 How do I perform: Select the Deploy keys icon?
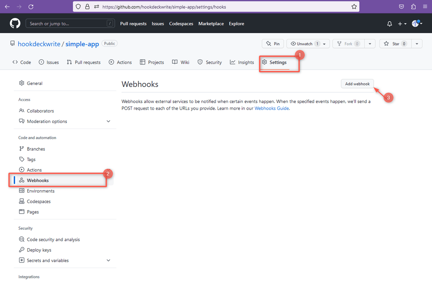[22, 249]
